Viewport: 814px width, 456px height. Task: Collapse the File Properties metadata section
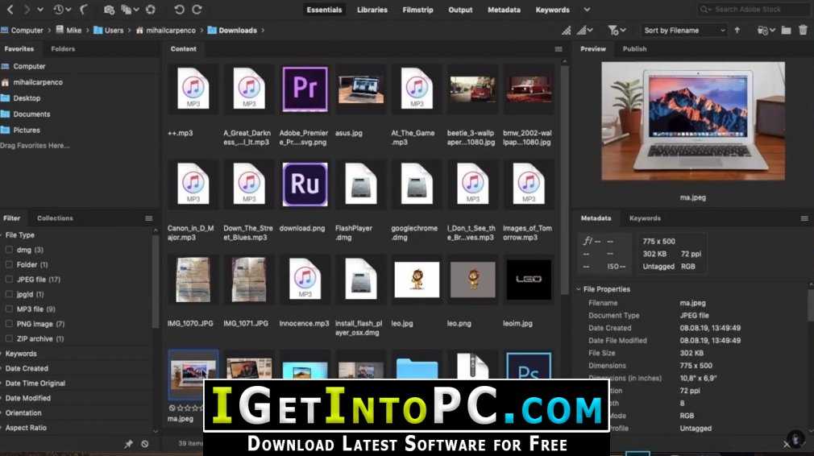coord(579,289)
